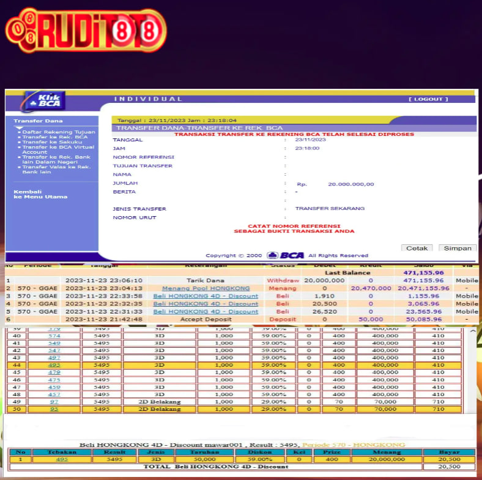Viewport: 482px width, 480px height.
Task: Collapse the Transfer Dana menu arrow
Action: [19, 127]
